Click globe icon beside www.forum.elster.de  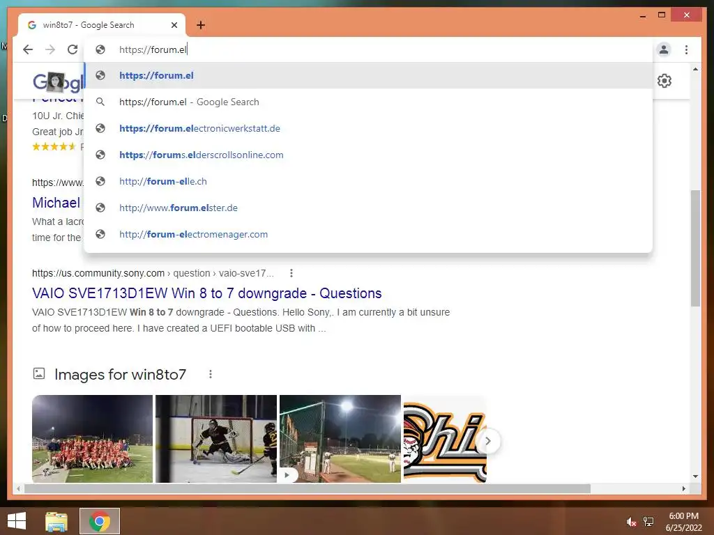click(x=100, y=208)
